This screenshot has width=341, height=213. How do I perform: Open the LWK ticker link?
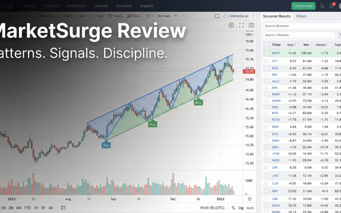(x=275, y=199)
